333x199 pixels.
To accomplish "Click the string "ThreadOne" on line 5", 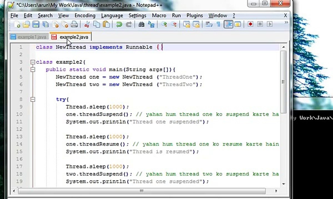I will 178,77.
